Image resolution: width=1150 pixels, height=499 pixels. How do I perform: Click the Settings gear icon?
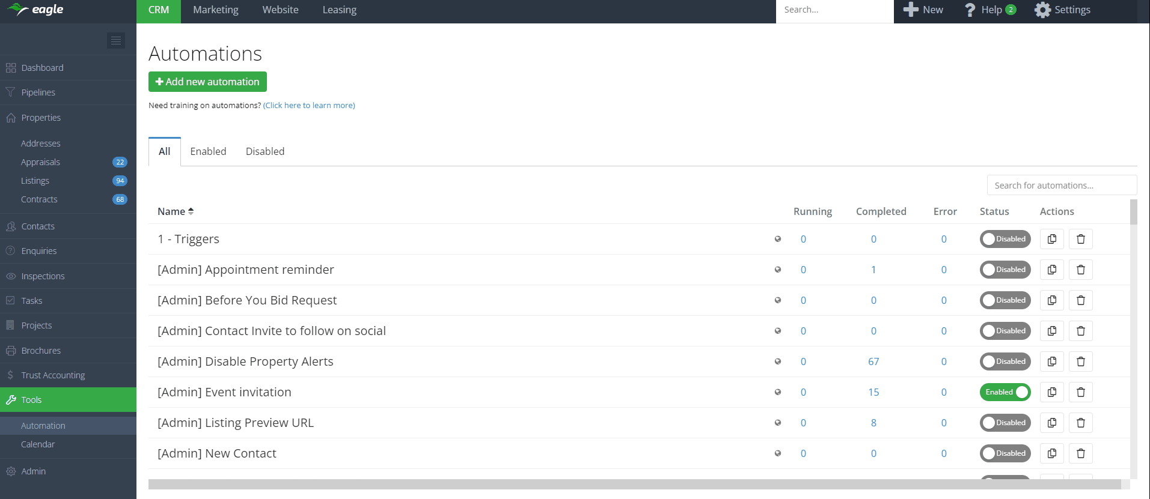point(1042,10)
